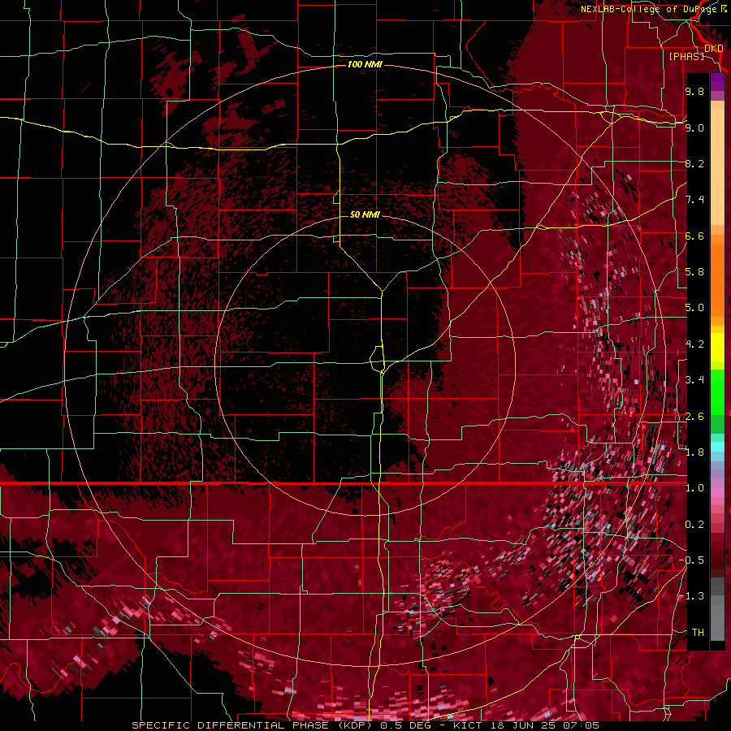Viewport: 731px width, 731px height.
Task: Select the 6.6 scale value
Action: [694, 236]
